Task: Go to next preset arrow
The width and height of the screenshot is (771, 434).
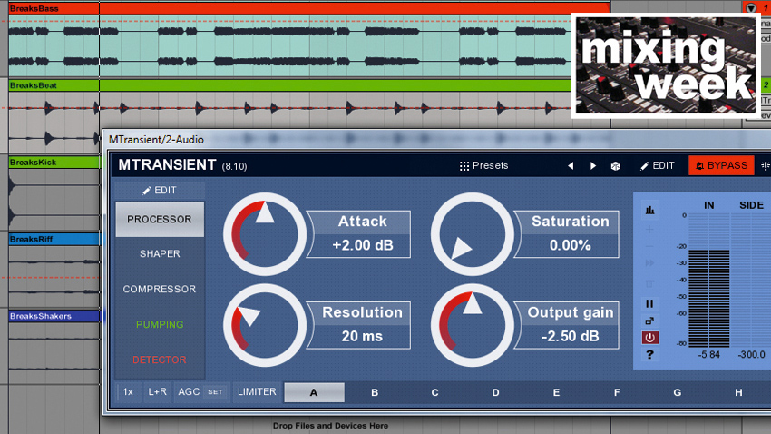Action: pos(593,166)
